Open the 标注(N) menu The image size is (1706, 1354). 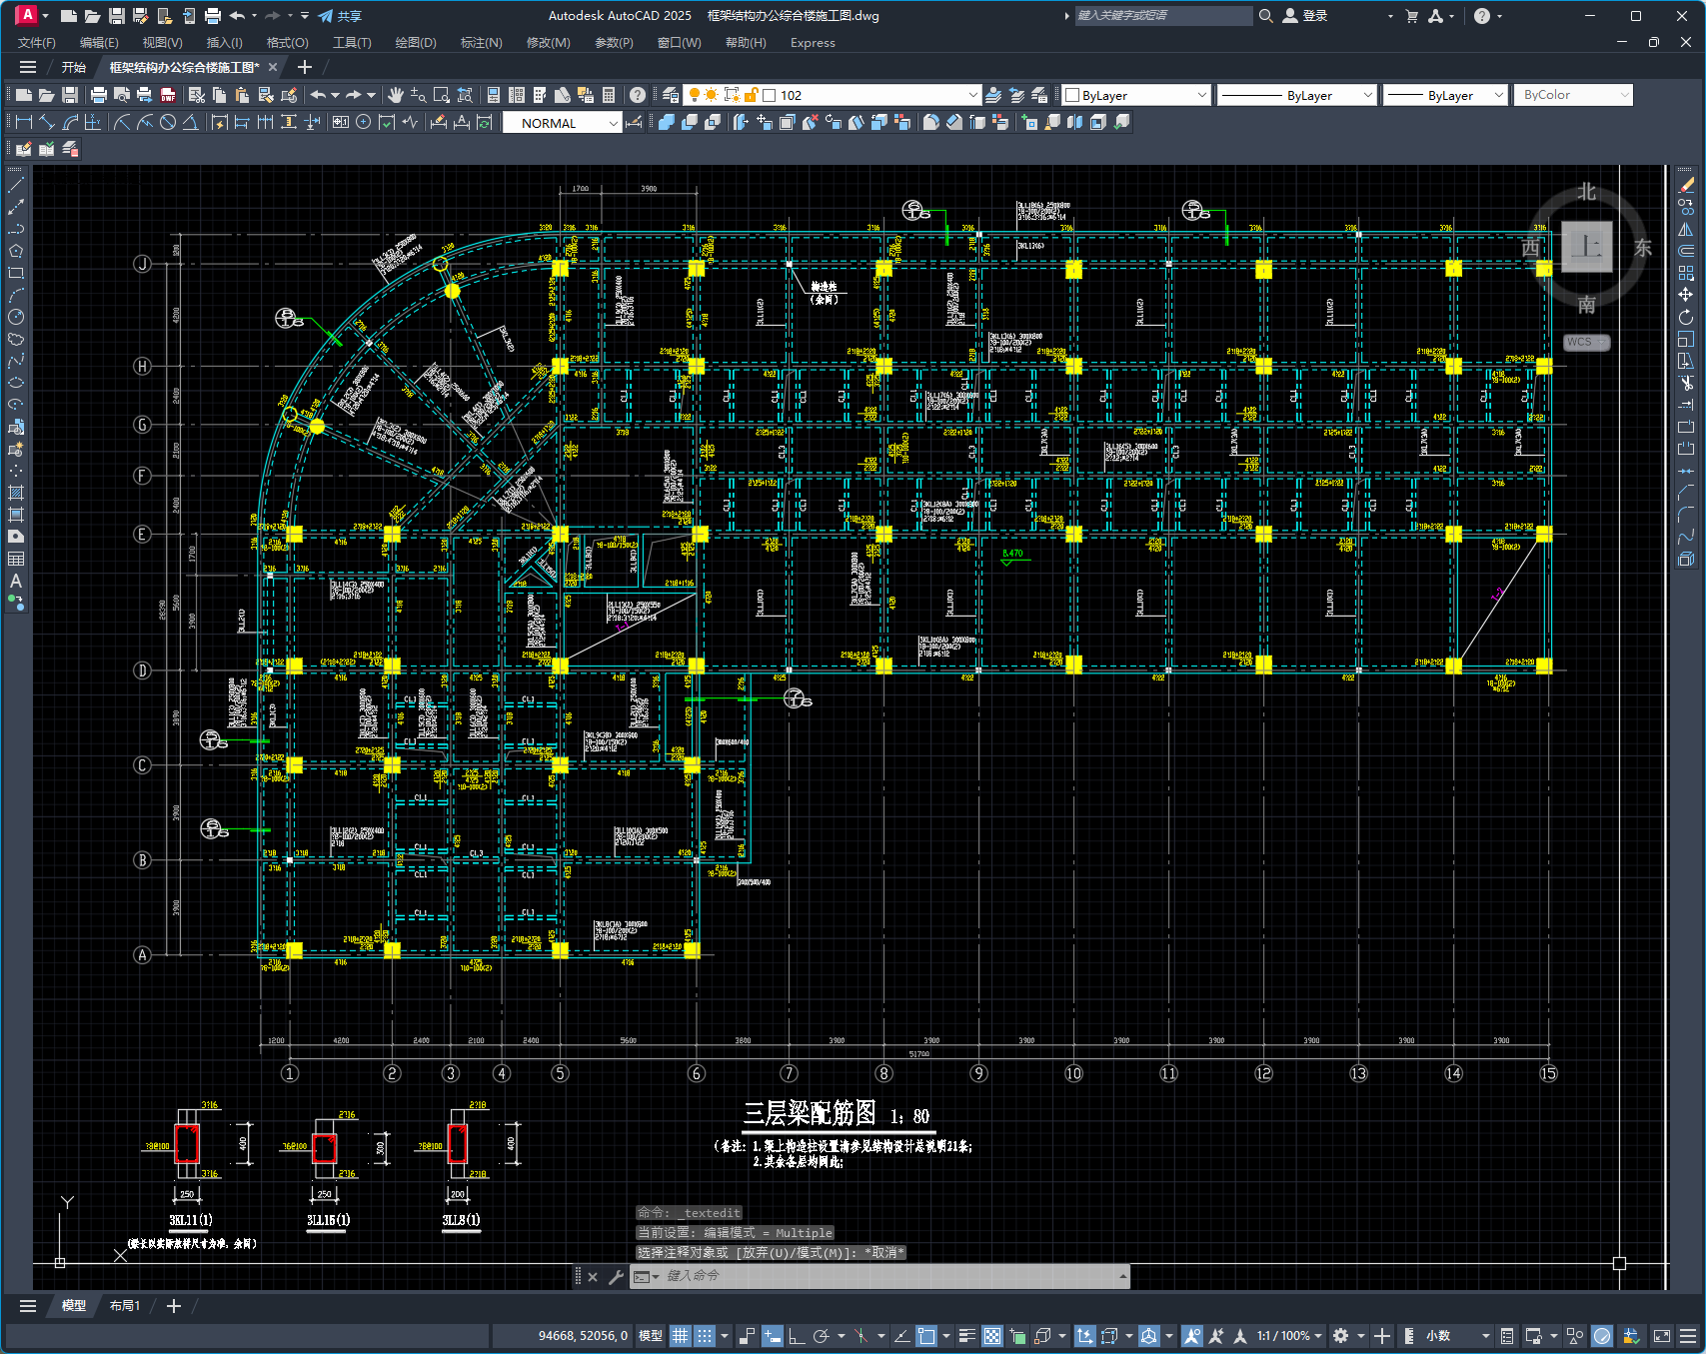click(x=481, y=43)
